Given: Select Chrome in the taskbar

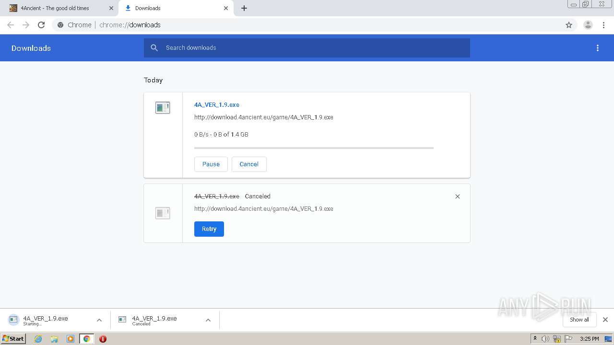Looking at the screenshot, I should (x=86, y=339).
